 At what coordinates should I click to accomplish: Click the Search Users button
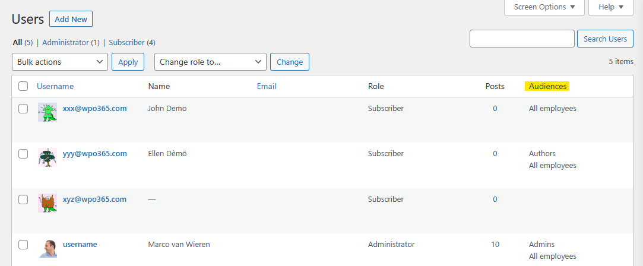point(605,39)
